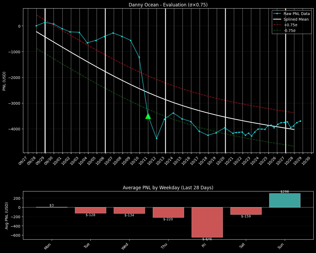Screen dimensions: 316x253
Task: Click the $298 value label above Sunday
Action: click(x=285, y=192)
